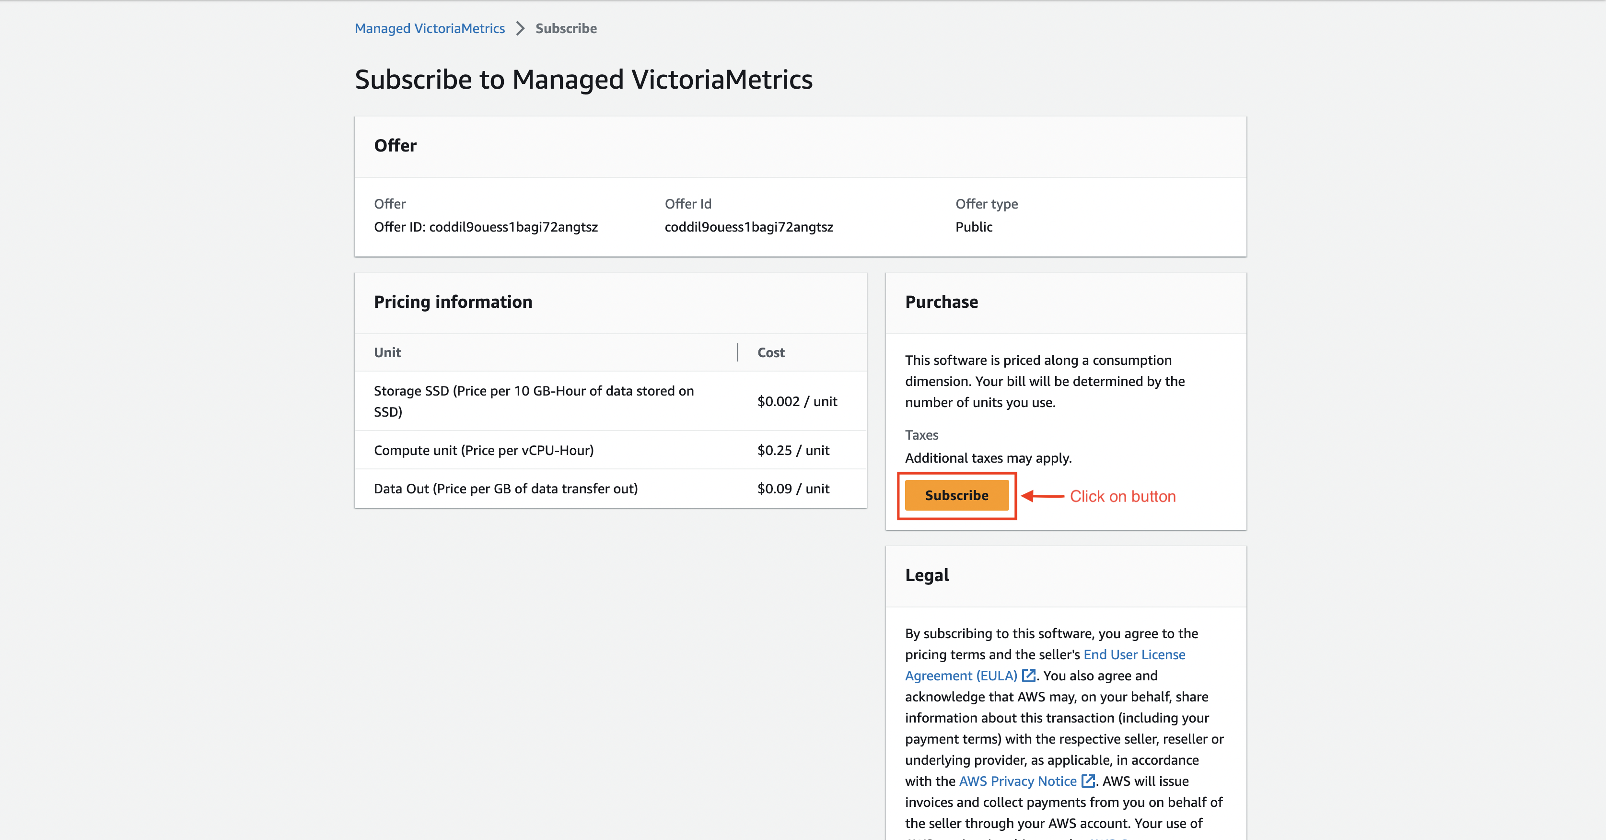1606x840 pixels.
Task: Select the Unit column header
Action: click(x=387, y=352)
